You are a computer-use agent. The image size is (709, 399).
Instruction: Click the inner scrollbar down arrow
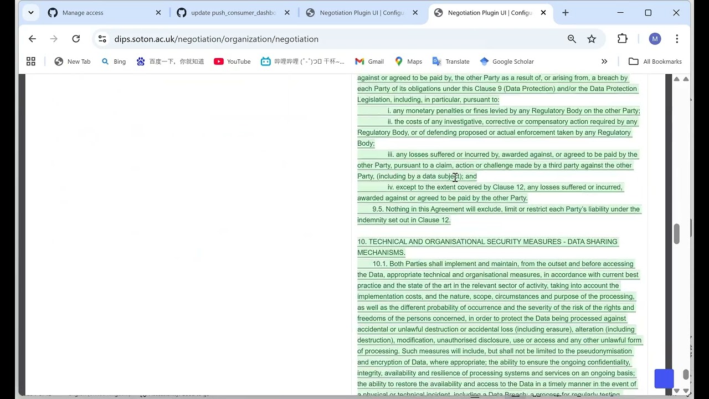676,391
